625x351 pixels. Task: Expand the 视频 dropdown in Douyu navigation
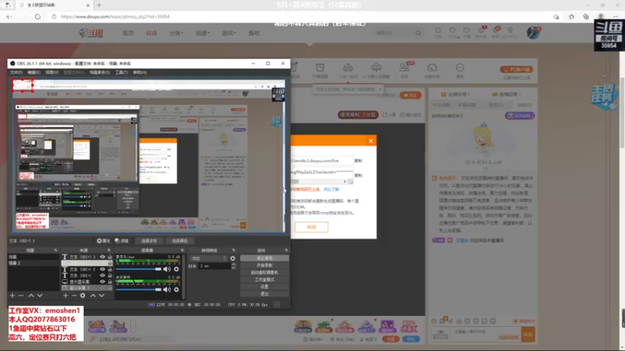click(202, 33)
